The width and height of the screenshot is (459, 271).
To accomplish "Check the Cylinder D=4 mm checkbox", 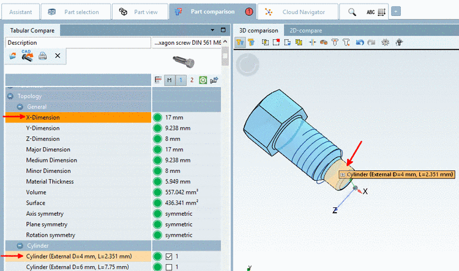I will (169, 257).
